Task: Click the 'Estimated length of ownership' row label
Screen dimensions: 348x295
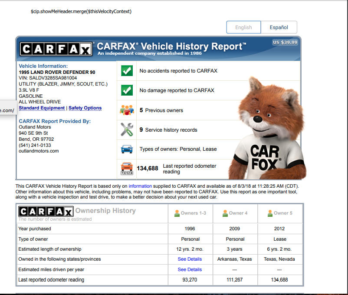Action: click(x=50, y=249)
